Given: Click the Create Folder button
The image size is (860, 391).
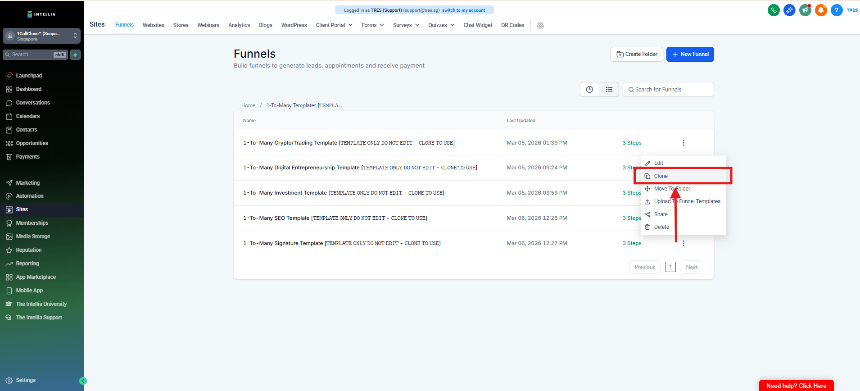Looking at the screenshot, I should tap(637, 54).
